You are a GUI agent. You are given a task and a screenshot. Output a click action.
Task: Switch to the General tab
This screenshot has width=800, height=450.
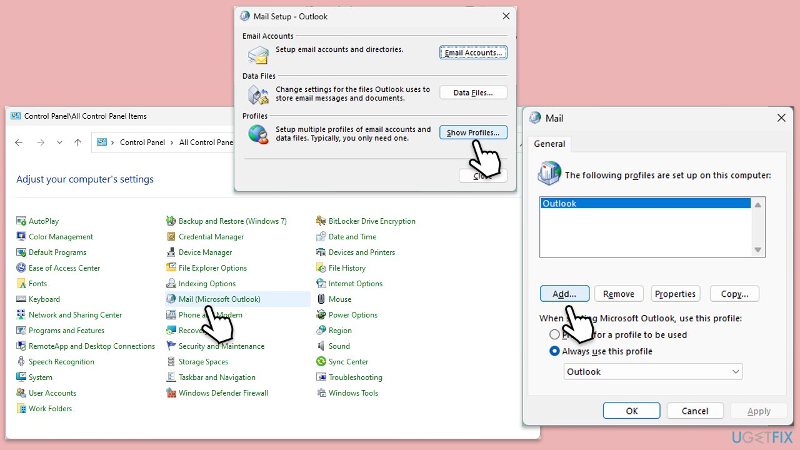pyautogui.click(x=549, y=144)
